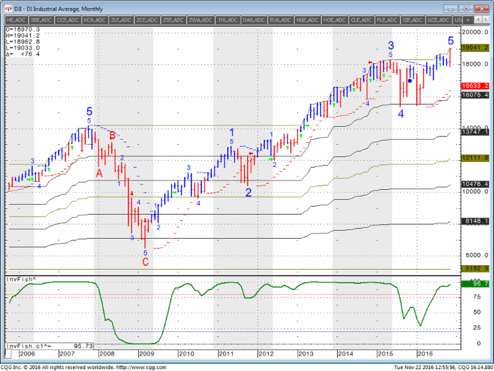Switch to the CLE,ADC tab
The image size is (494, 371).
click(x=361, y=20)
